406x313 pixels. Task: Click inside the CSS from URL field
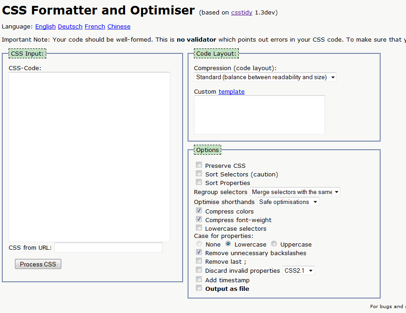pyautogui.click(x=108, y=247)
